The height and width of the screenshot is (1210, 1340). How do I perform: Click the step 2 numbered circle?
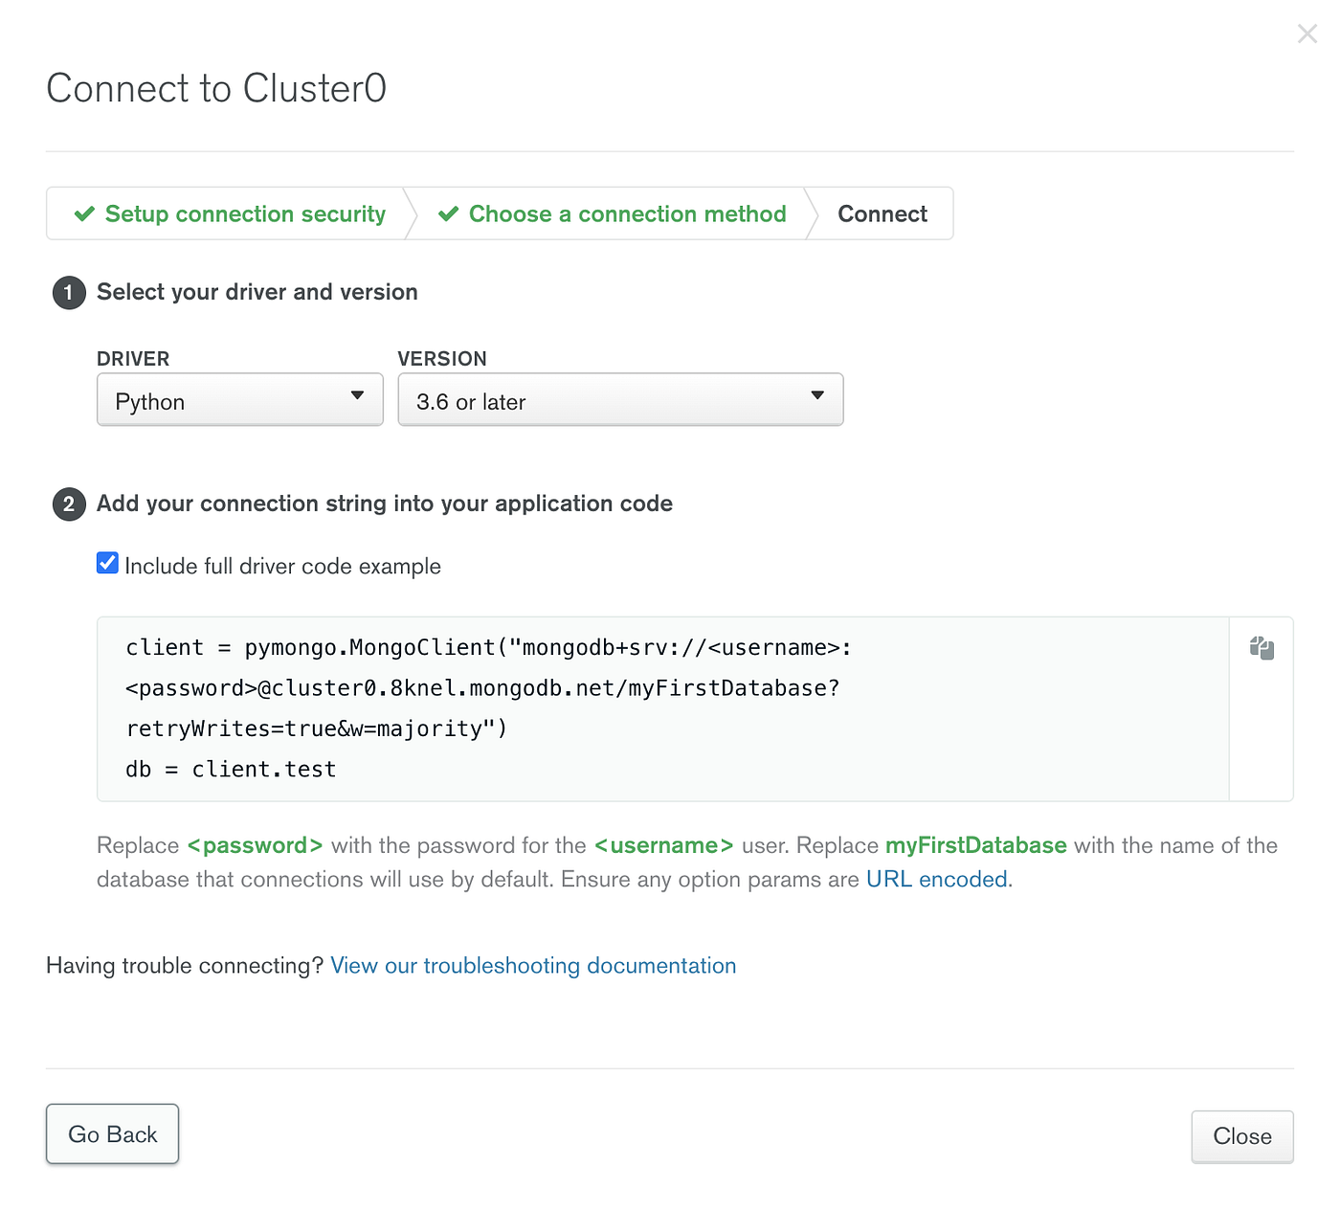tap(68, 504)
